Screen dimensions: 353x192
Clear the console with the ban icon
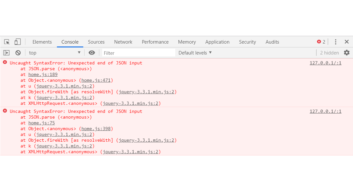click(x=18, y=53)
